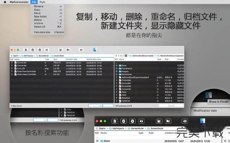Click the Finder icon in the light window toolbar
230x143 pixels.
(95, 50)
